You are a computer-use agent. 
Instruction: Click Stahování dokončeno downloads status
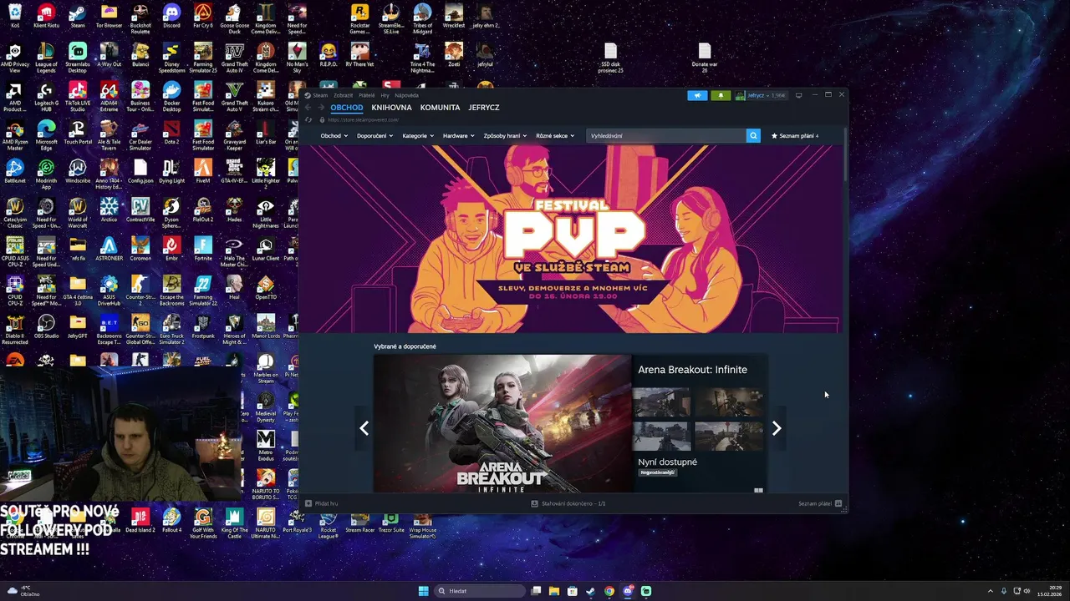pos(568,503)
